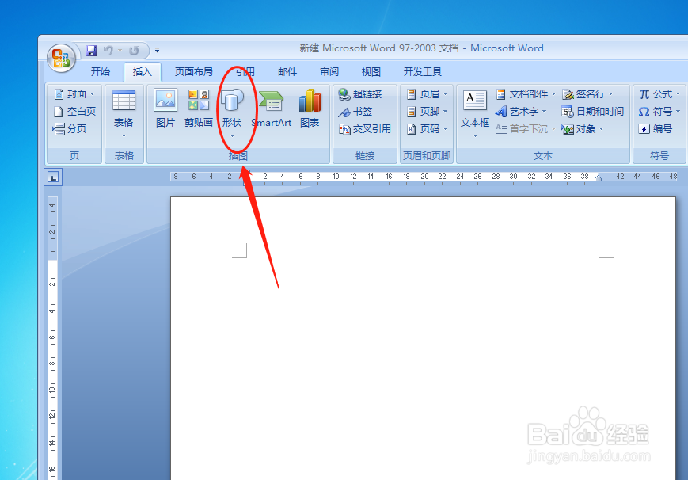Click the Office button orb
The width and height of the screenshot is (688, 480).
(x=61, y=58)
